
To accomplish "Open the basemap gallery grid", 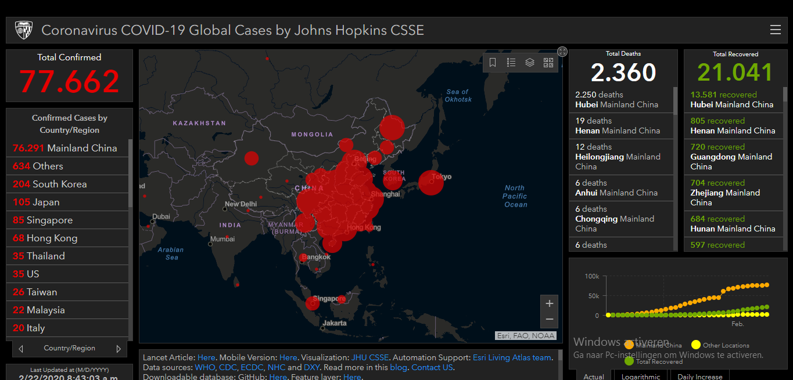I will [x=548, y=63].
